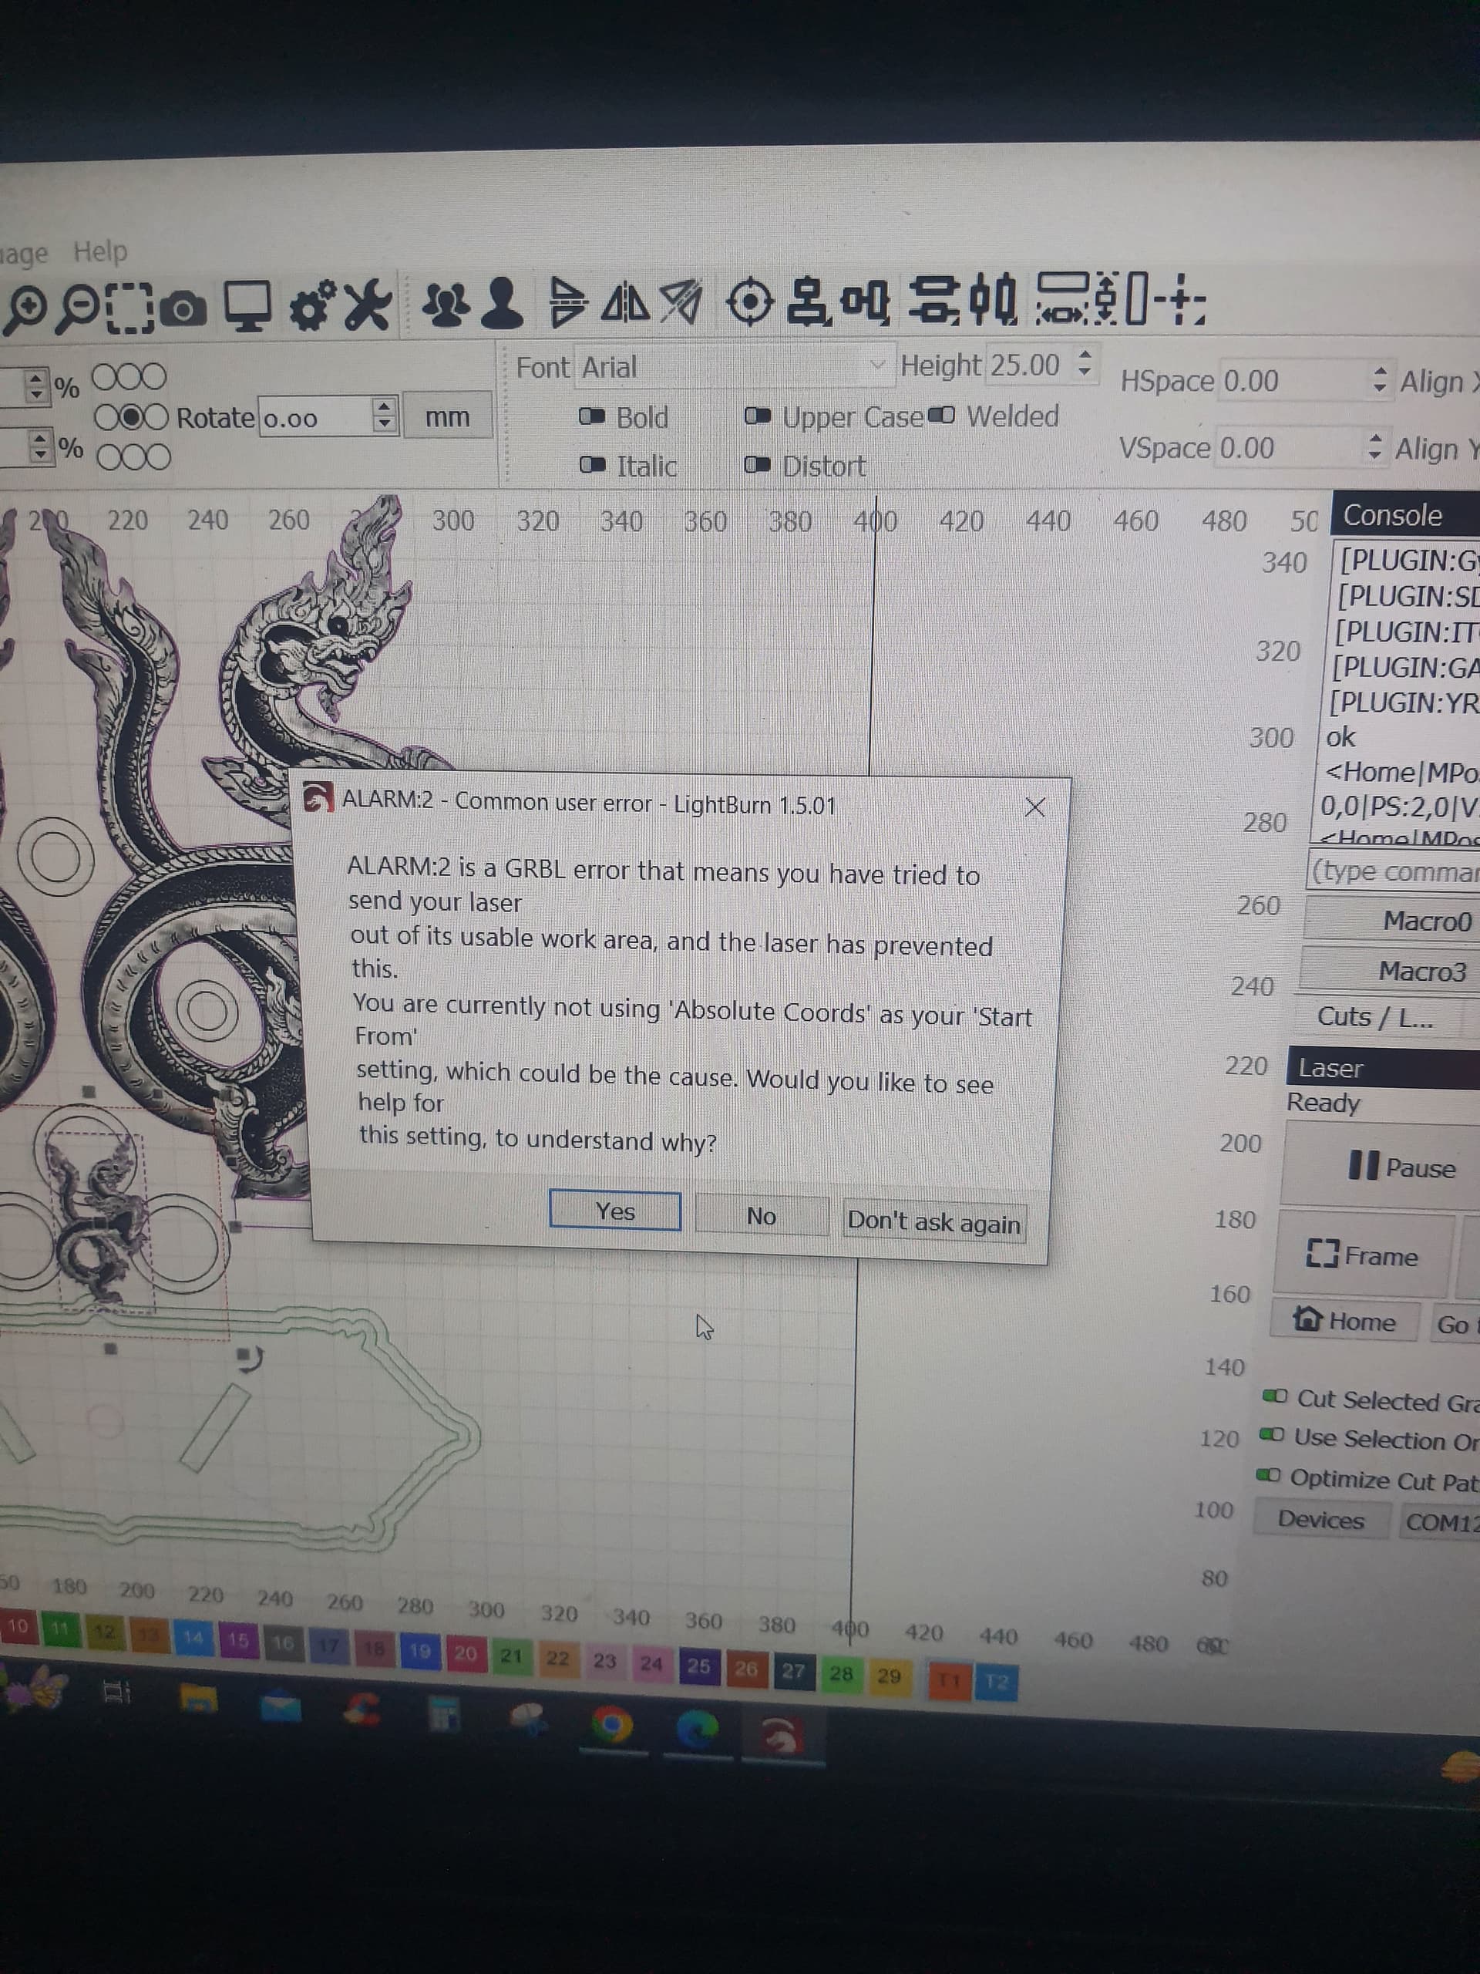Toggle Optimize Cut Path switch
This screenshot has width=1480, height=1974.
1269,1475
